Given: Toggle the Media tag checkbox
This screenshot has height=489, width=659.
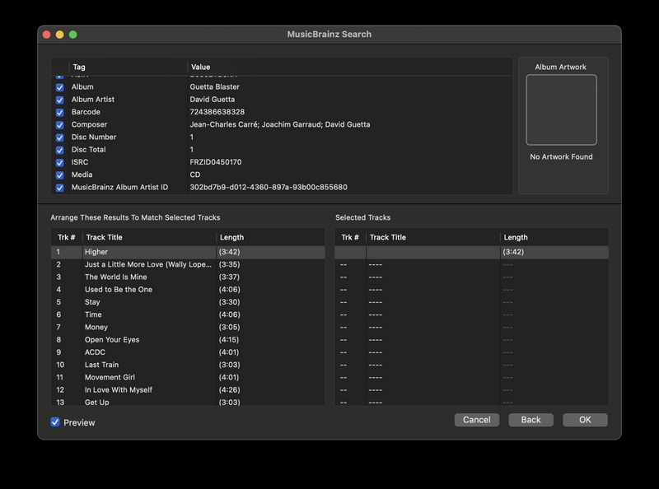Looking at the screenshot, I should (x=59, y=175).
